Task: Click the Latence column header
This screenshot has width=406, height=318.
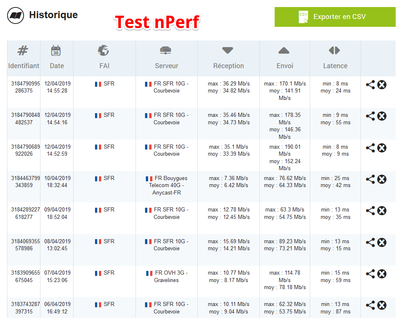Action: point(335,65)
